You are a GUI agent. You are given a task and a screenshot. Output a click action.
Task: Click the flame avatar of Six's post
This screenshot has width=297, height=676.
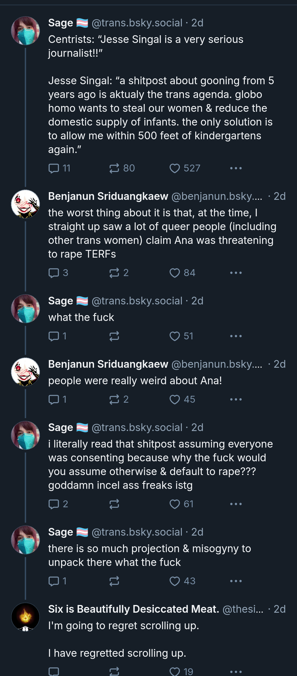tap(25, 617)
